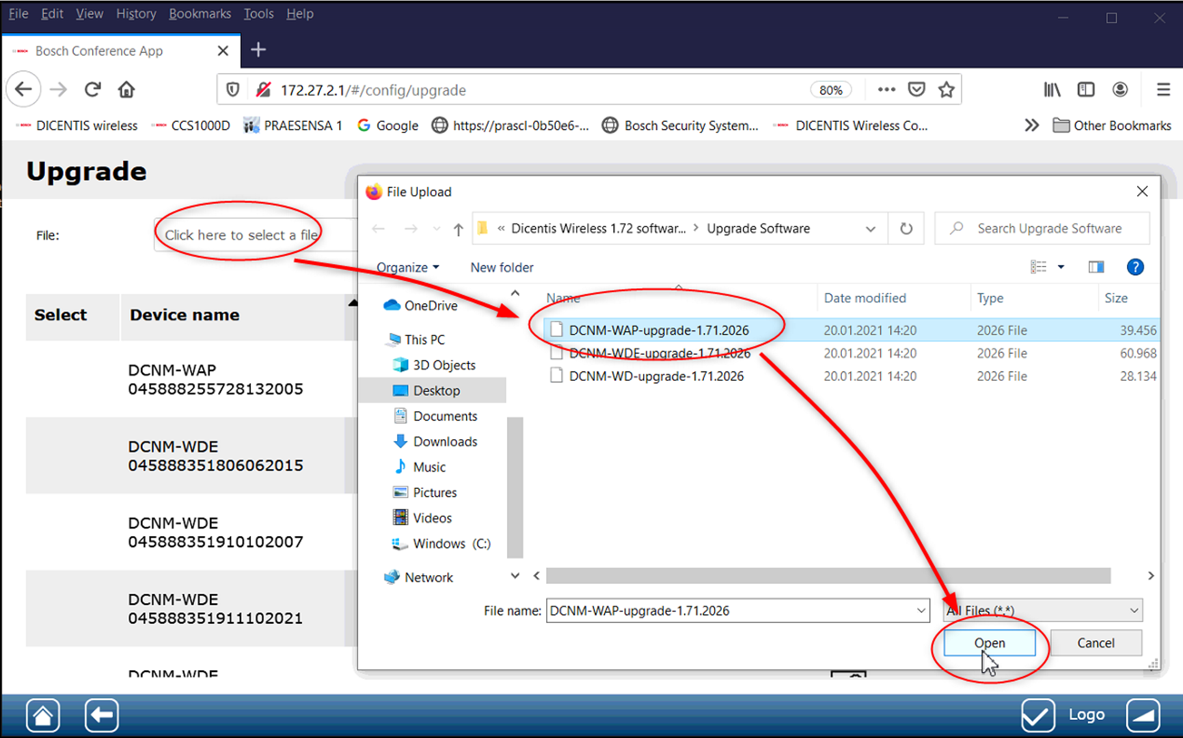Screen dimensions: 1183x738
Task: Select the DCNM-WD-upgrade-1.71.2026 file
Action: click(655, 376)
